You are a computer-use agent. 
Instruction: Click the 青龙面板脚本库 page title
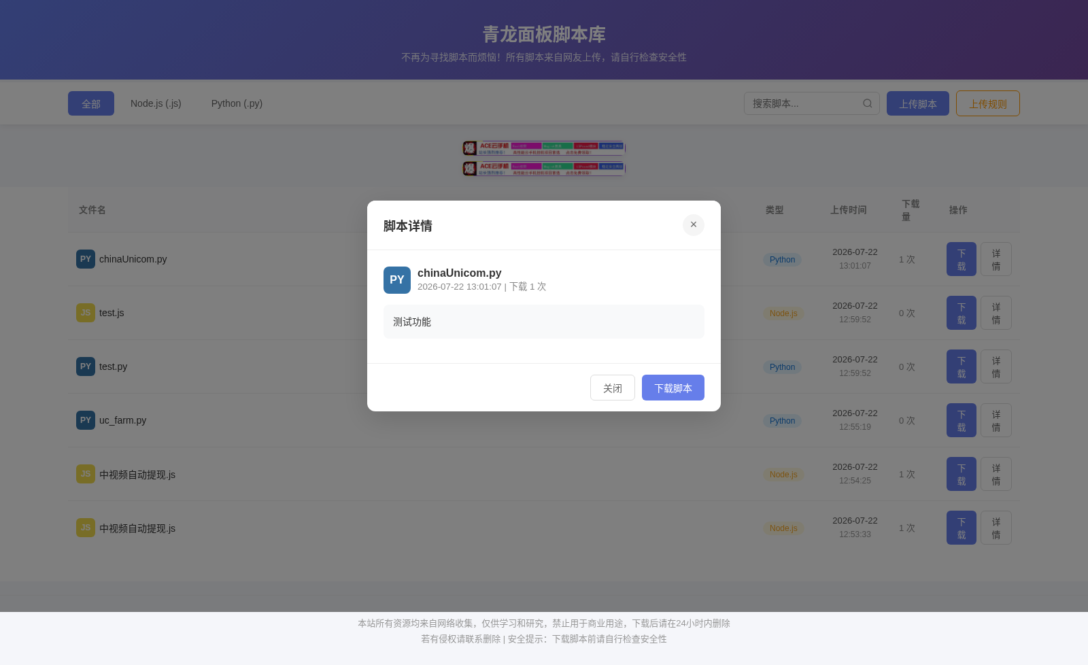point(544,34)
